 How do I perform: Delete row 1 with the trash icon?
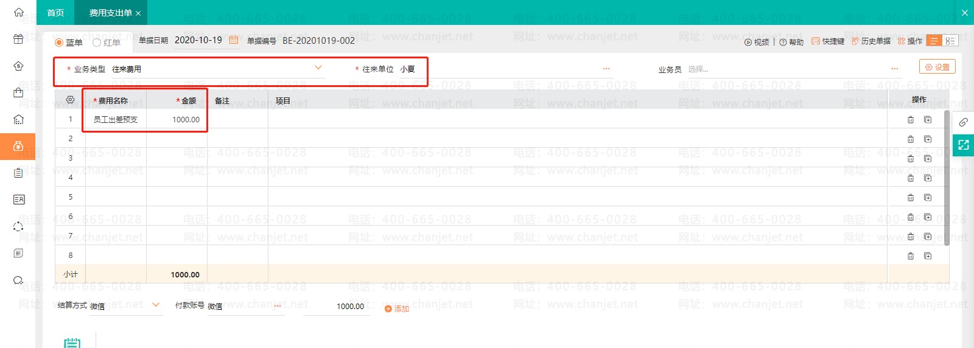(911, 120)
